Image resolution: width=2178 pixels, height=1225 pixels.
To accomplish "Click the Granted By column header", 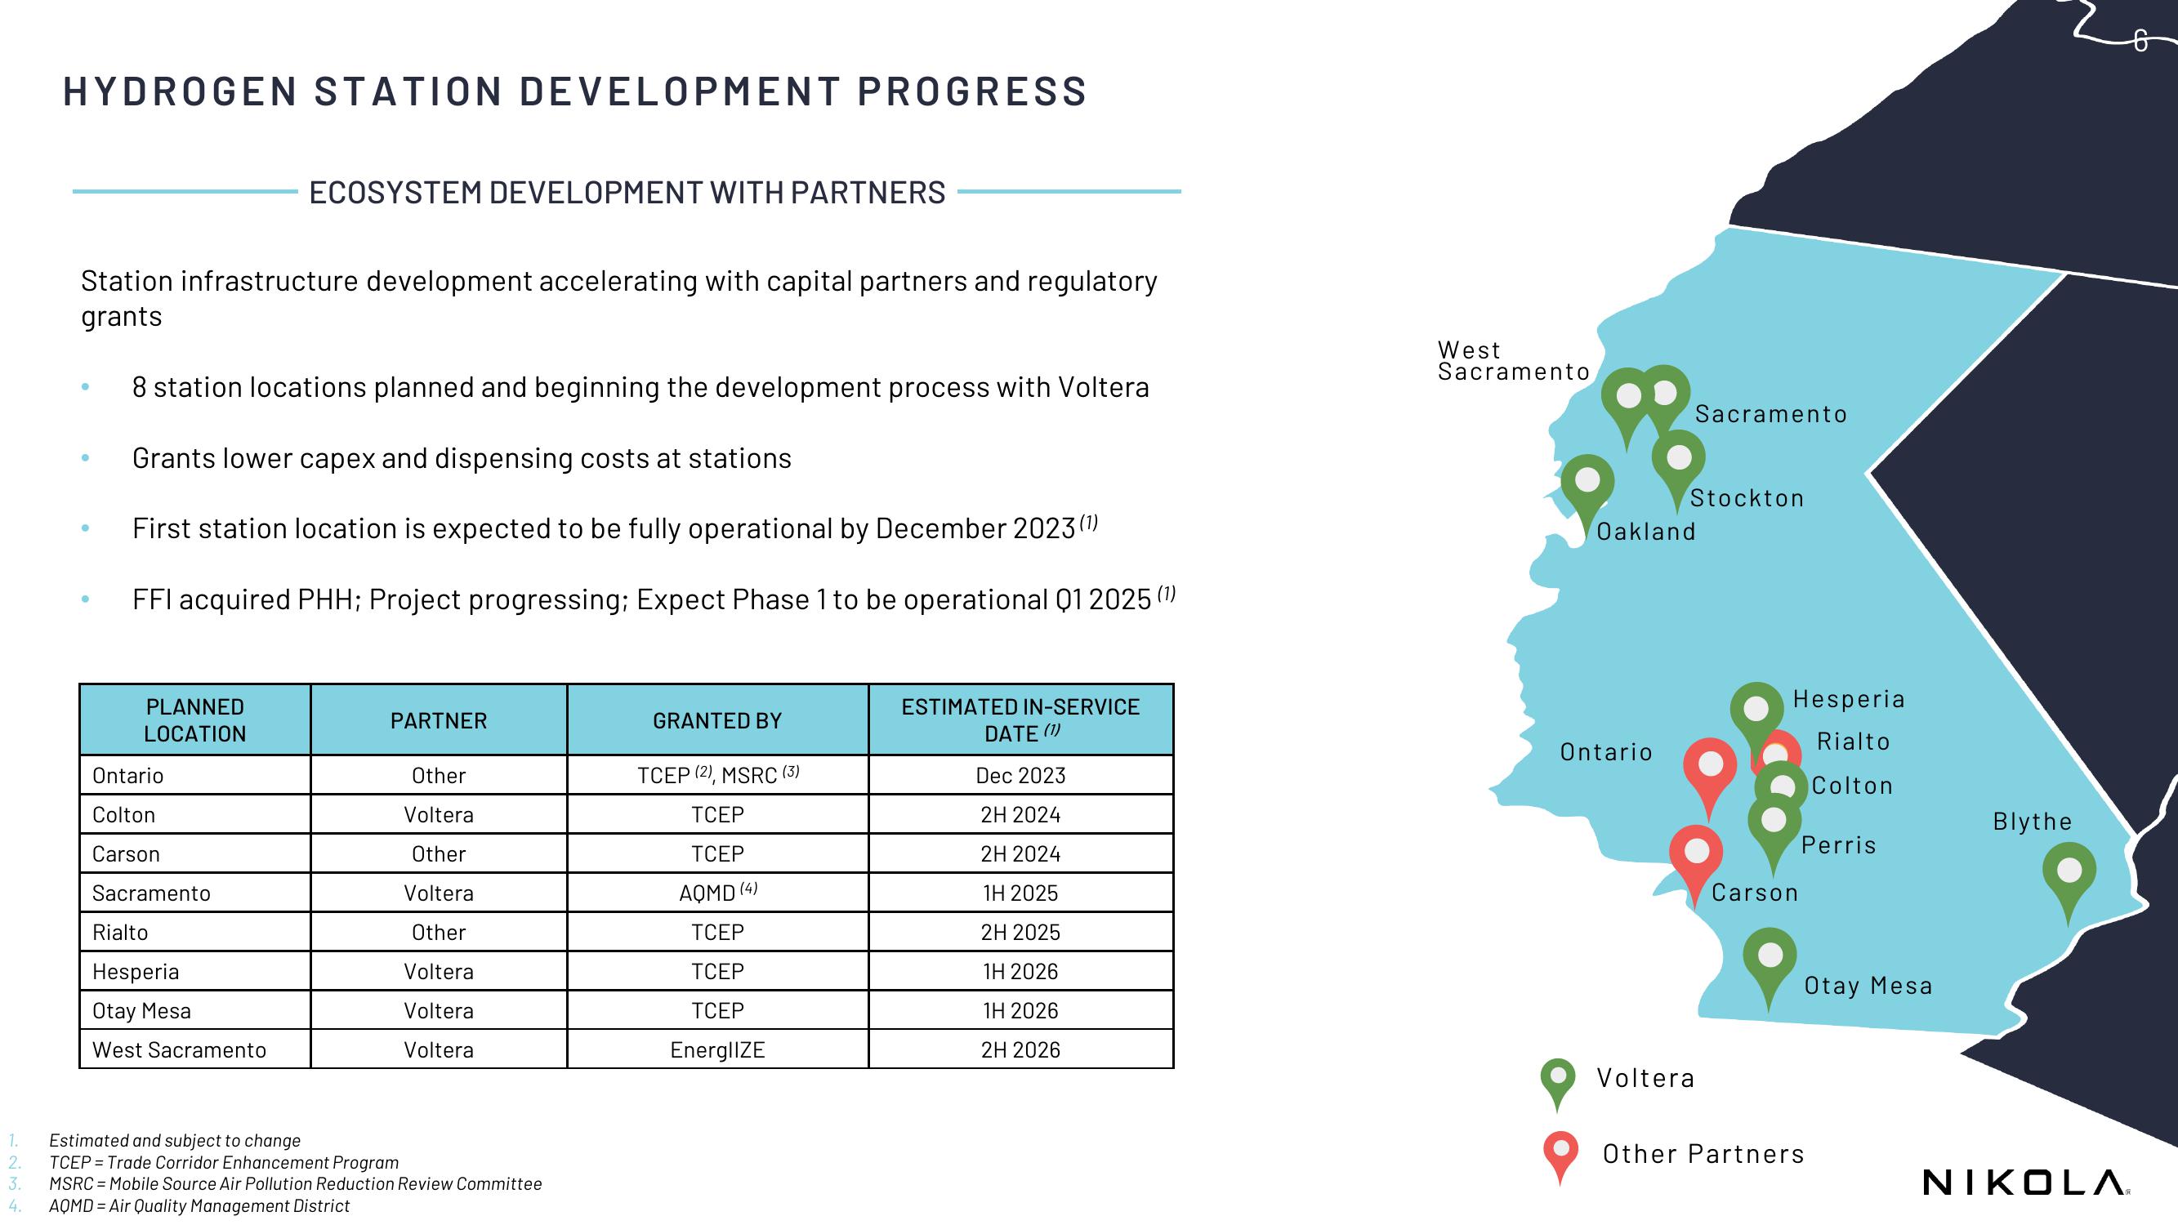I will point(718,720).
